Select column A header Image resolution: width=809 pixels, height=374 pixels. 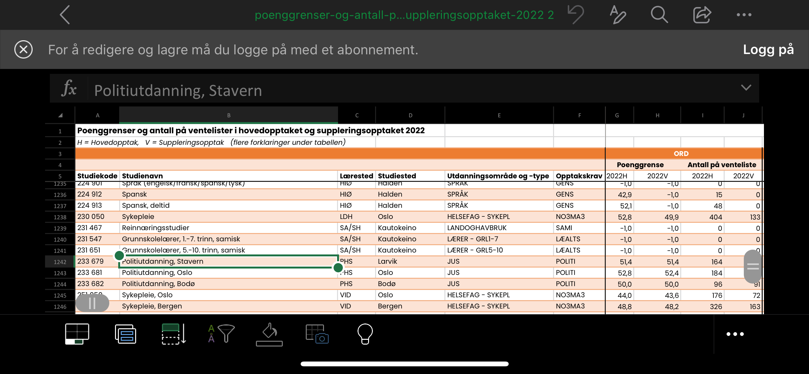97,115
